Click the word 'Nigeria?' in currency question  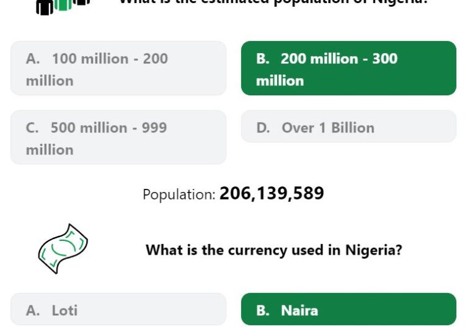[x=374, y=250]
